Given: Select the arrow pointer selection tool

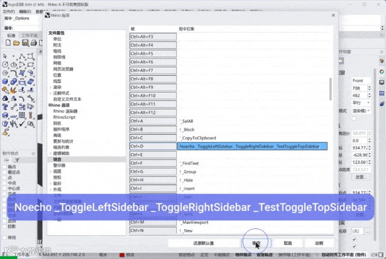Looking at the screenshot, I should [5, 56].
